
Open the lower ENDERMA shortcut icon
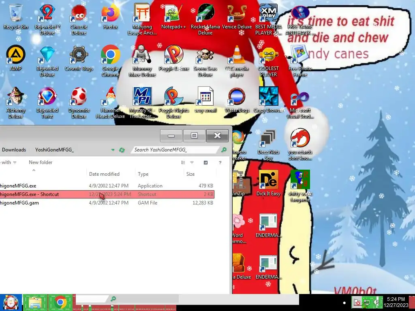[268, 267]
